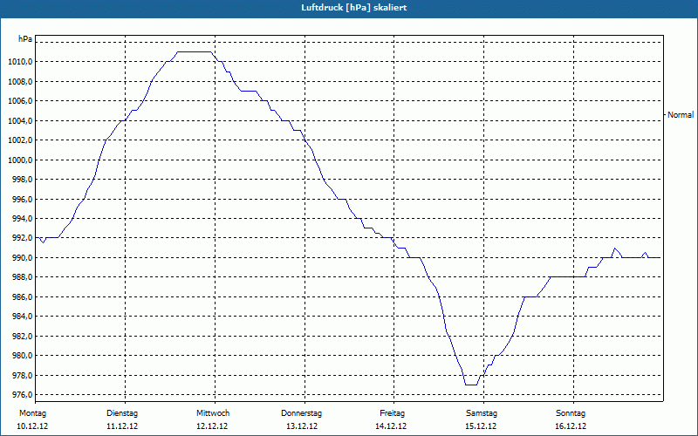
Task: Click the 'hPa' axis unit label
Action: click(x=25, y=39)
